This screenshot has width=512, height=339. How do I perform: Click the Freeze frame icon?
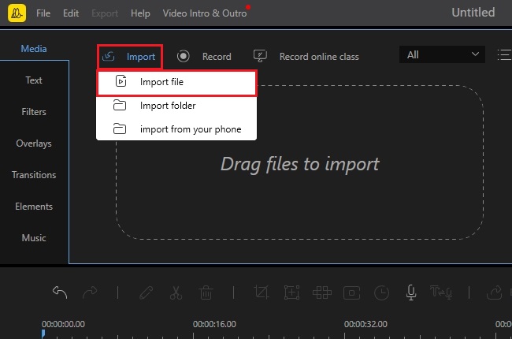point(351,293)
